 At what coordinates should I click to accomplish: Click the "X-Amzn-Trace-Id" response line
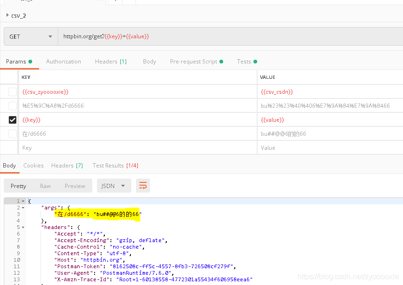[153, 279]
